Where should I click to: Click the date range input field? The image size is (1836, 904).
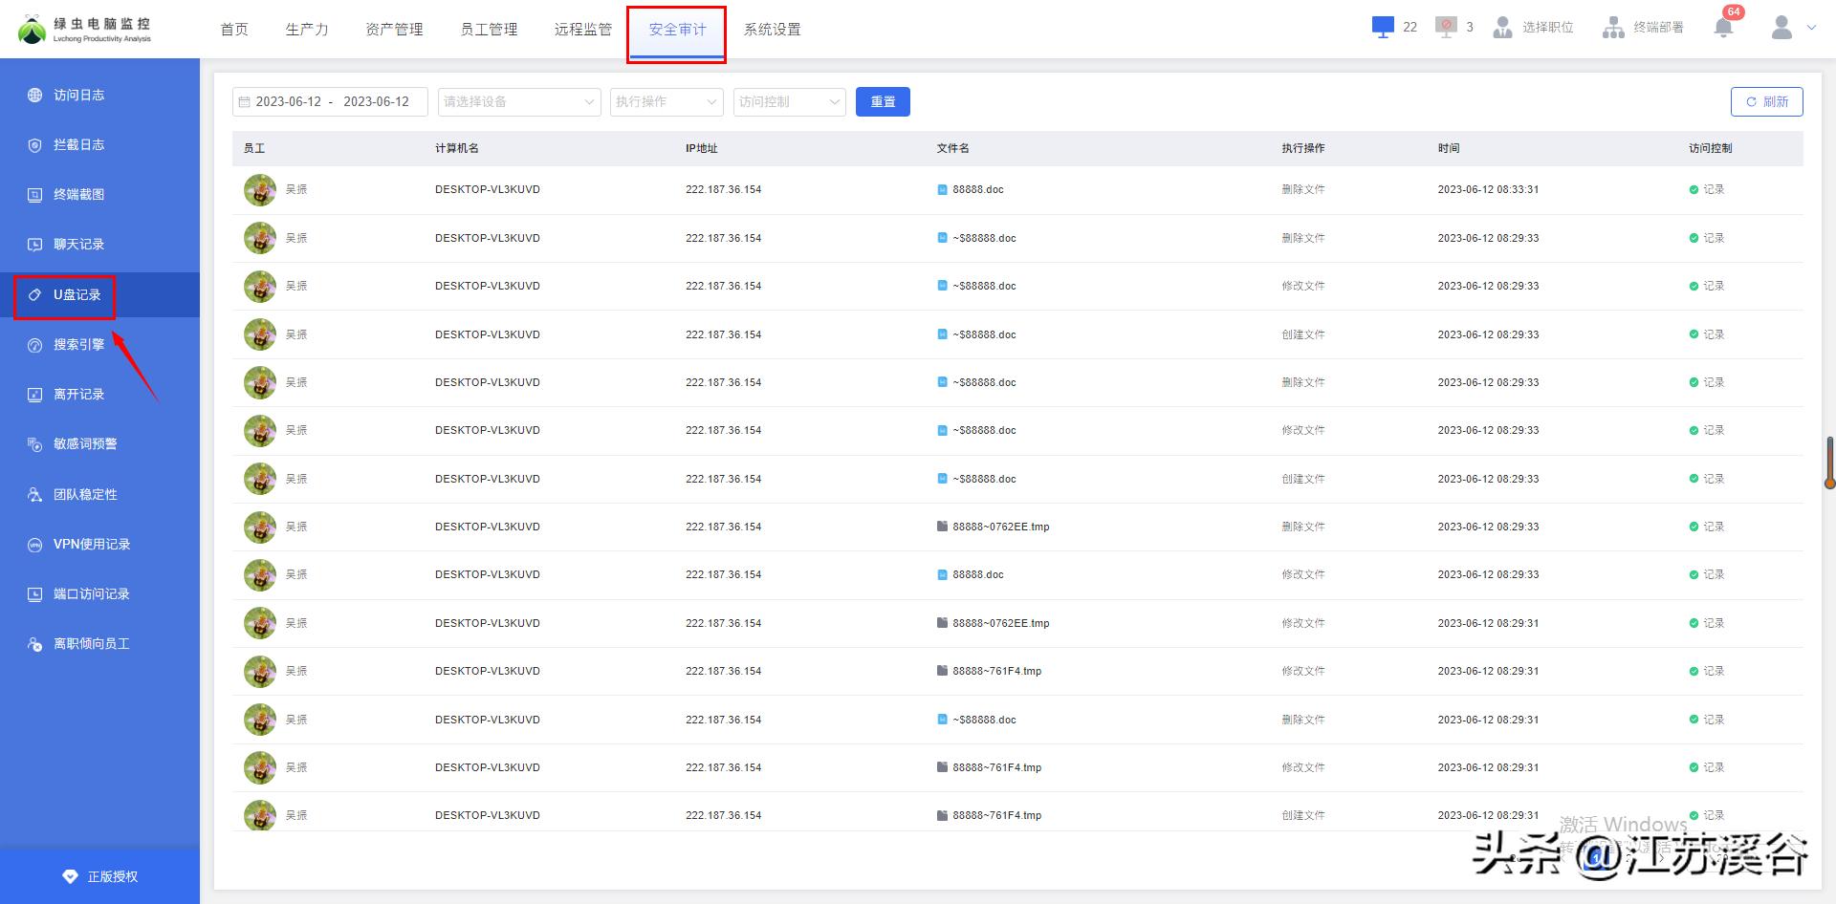[x=330, y=102]
